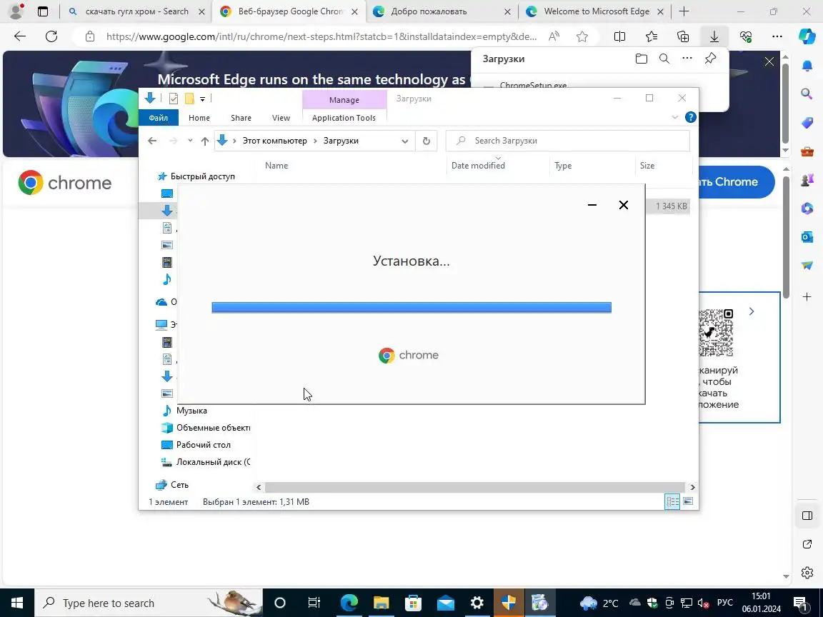Viewport: 823px width, 617px height.
Task: Click Explorer horizontal scrollbar
Action: pyautogui.click(x=475, y=487)
